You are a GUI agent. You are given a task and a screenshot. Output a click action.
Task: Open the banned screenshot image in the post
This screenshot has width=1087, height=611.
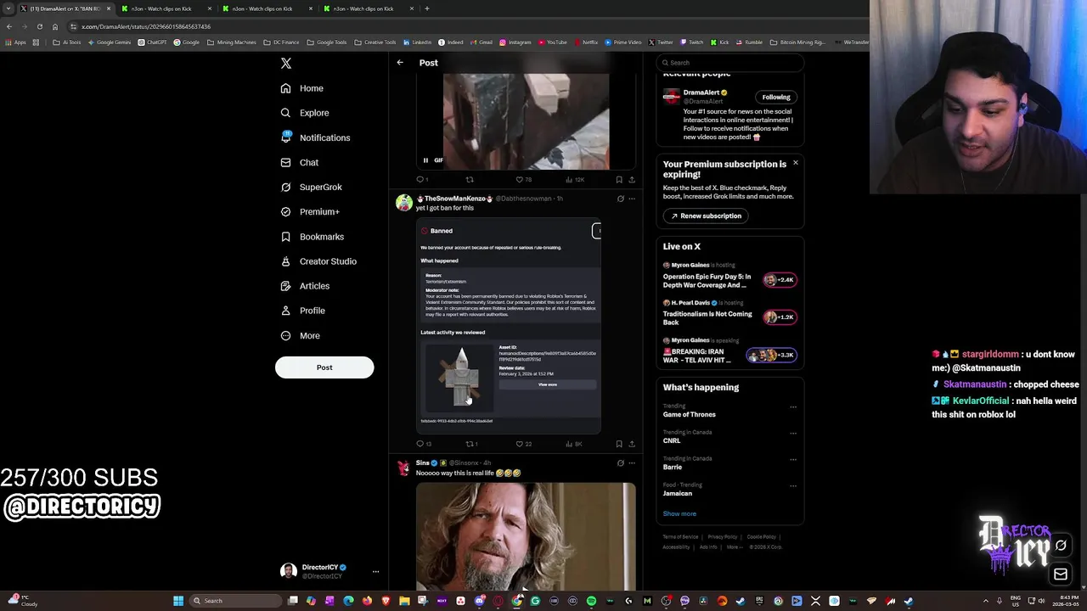(508, 326)
